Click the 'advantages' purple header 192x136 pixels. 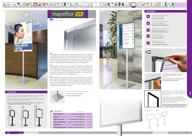tap(165, 11)
